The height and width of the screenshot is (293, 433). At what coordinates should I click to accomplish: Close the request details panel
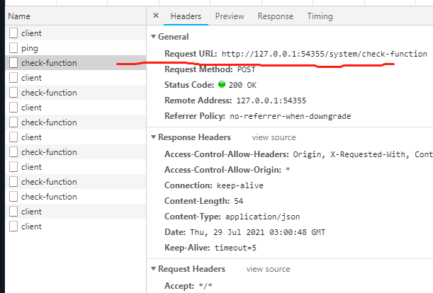(x=156, y=16)
